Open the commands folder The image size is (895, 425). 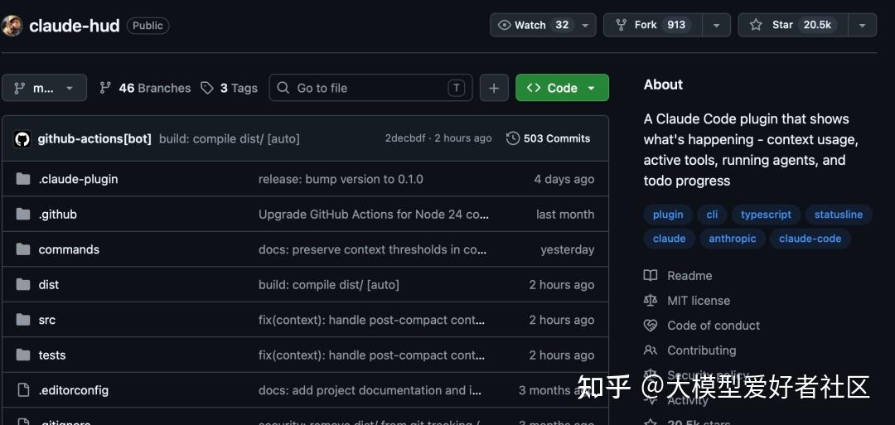(x=69, y=250)
